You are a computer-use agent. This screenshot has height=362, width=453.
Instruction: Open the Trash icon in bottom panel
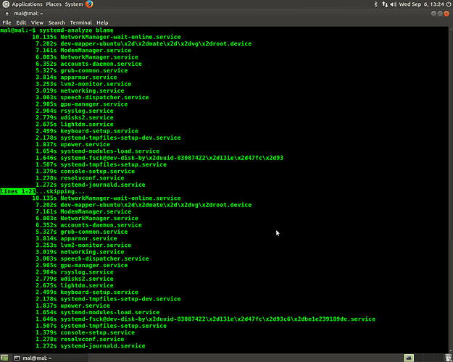[448, 358]
